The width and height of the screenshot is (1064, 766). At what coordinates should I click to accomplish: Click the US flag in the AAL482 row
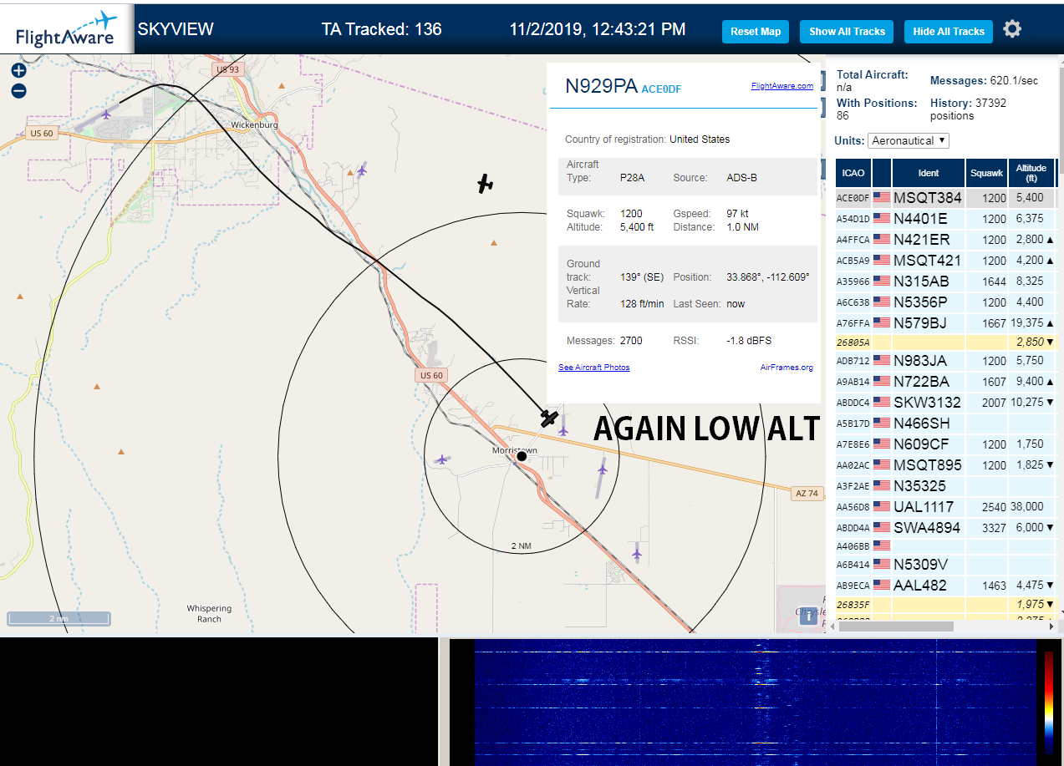click(x=882, y=586)
